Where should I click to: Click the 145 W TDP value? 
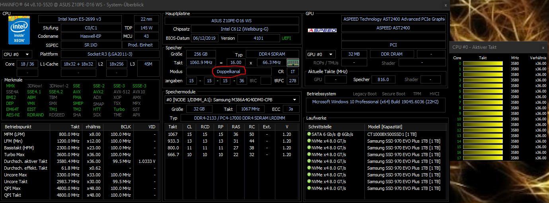(x=146, y=28)
